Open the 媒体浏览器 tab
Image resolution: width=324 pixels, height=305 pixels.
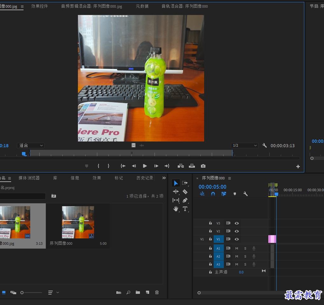point(29,178)
